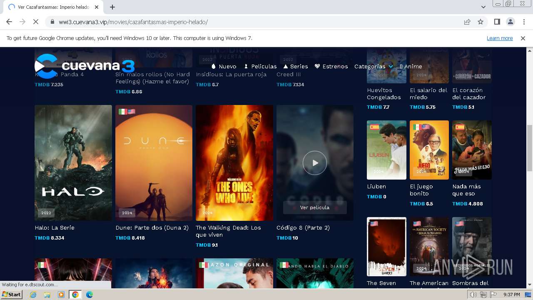Viewport: 533px width, 300px height.
Task: Open the Películas menu item
Action: [x=260, y=66]
